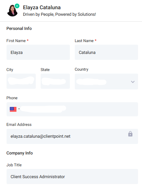Click the First Name label
This screenshot has width=142, height=188.
pyautogui.click(x=16, y=41)
